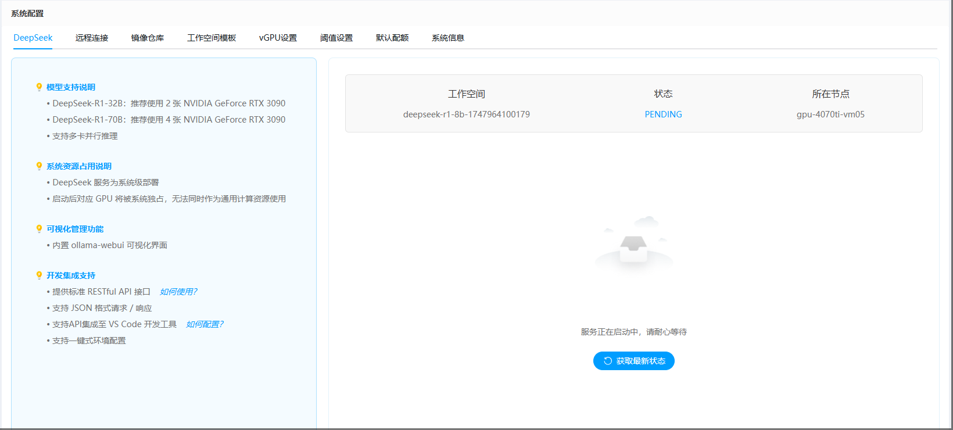Select workspace name deepseek-r1-8b-1747964100179
The height and width of the screenshot is (430, 953).
coord(467,114)
